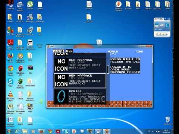Click the mappack list scrollbar handle
The image size is (179, 134).
point(108,70)
